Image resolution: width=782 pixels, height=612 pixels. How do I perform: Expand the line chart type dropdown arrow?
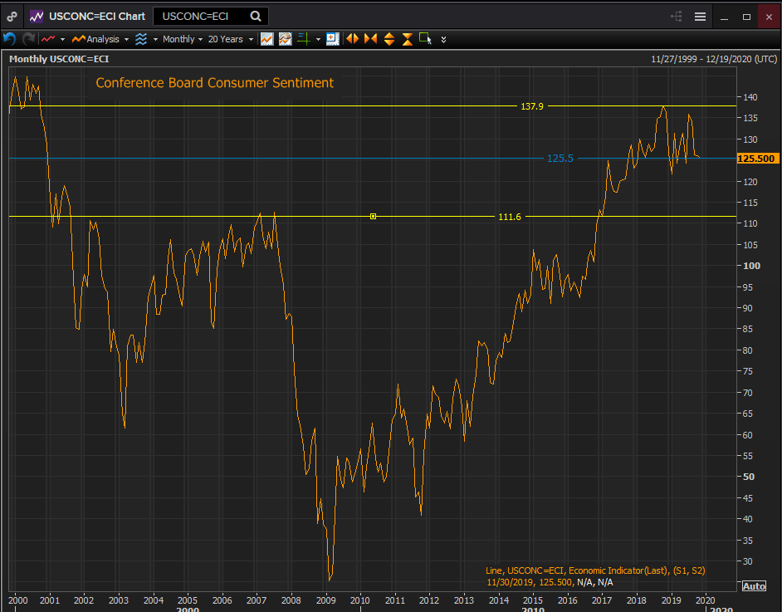[63, 39]
